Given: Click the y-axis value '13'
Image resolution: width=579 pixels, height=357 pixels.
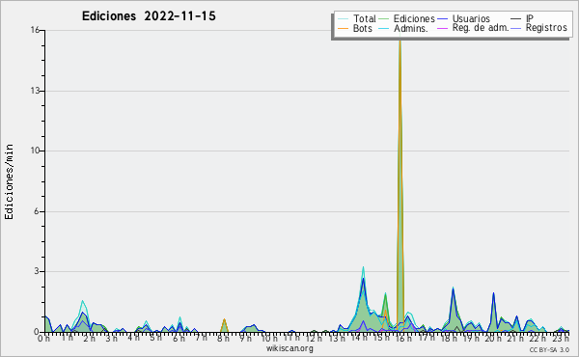Looking at the screenshot, I should pyautogui.click(x=35, y=91).
